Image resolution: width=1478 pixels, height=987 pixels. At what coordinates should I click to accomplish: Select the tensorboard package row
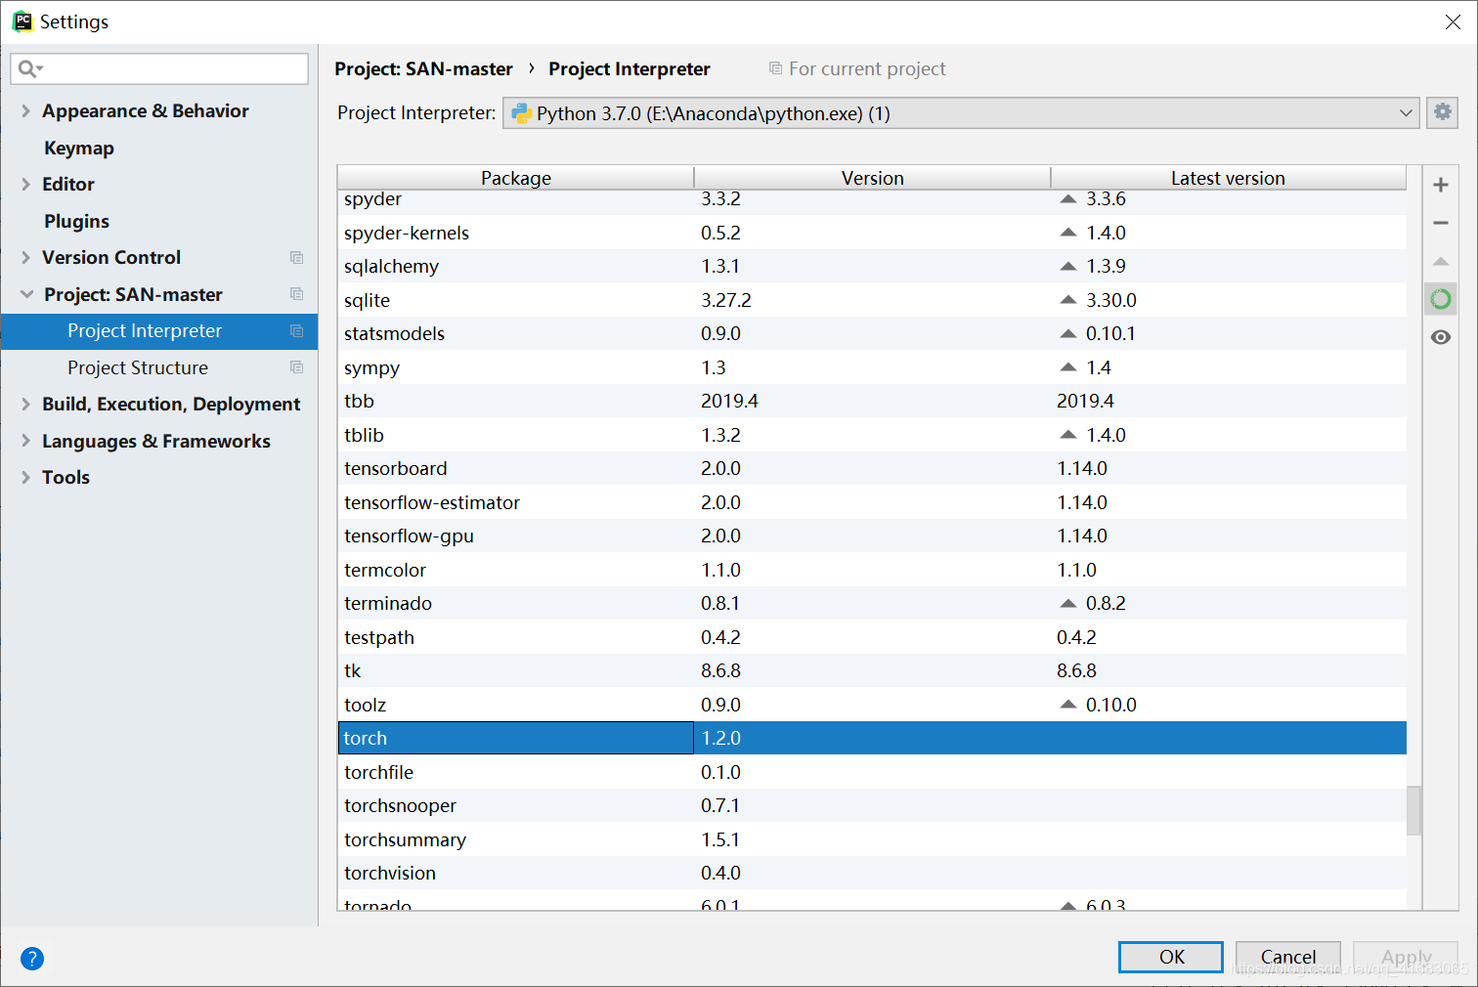(x=872, y=468)
